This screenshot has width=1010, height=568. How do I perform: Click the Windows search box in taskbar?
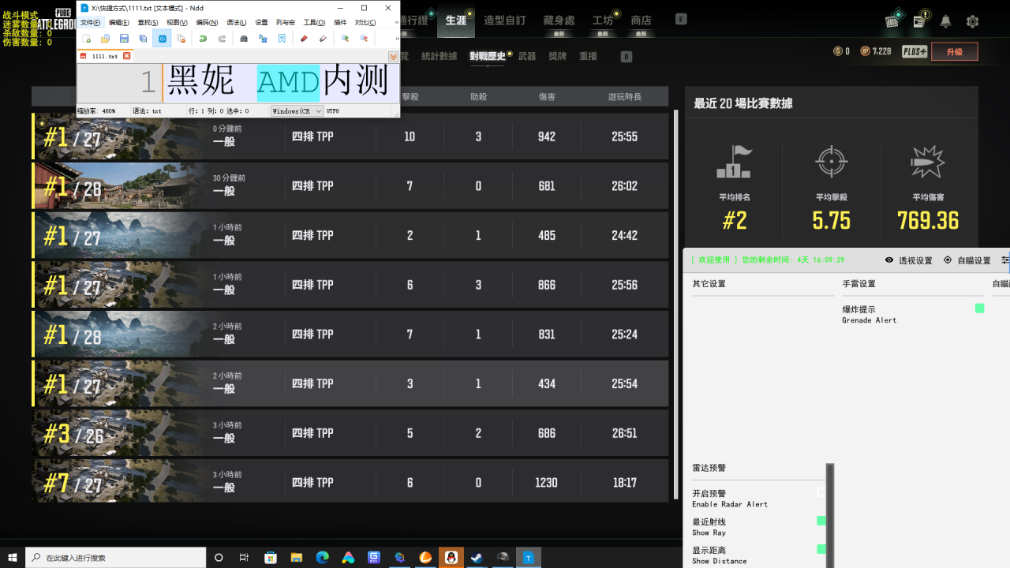click(118, 558)
